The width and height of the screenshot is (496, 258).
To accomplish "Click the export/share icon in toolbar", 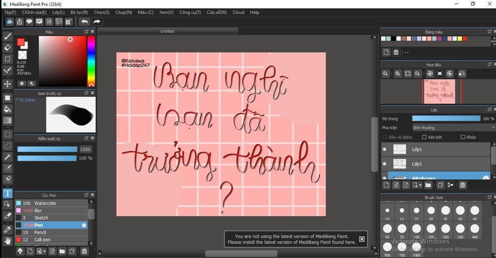I will tap(19, 21).
